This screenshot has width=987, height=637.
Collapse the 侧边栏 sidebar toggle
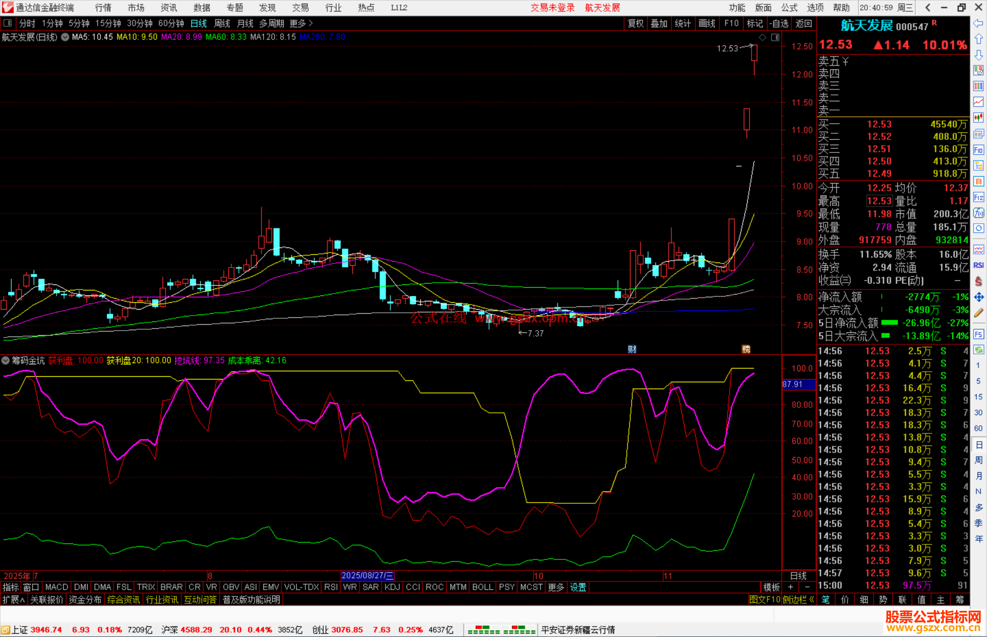pos(798,600)
